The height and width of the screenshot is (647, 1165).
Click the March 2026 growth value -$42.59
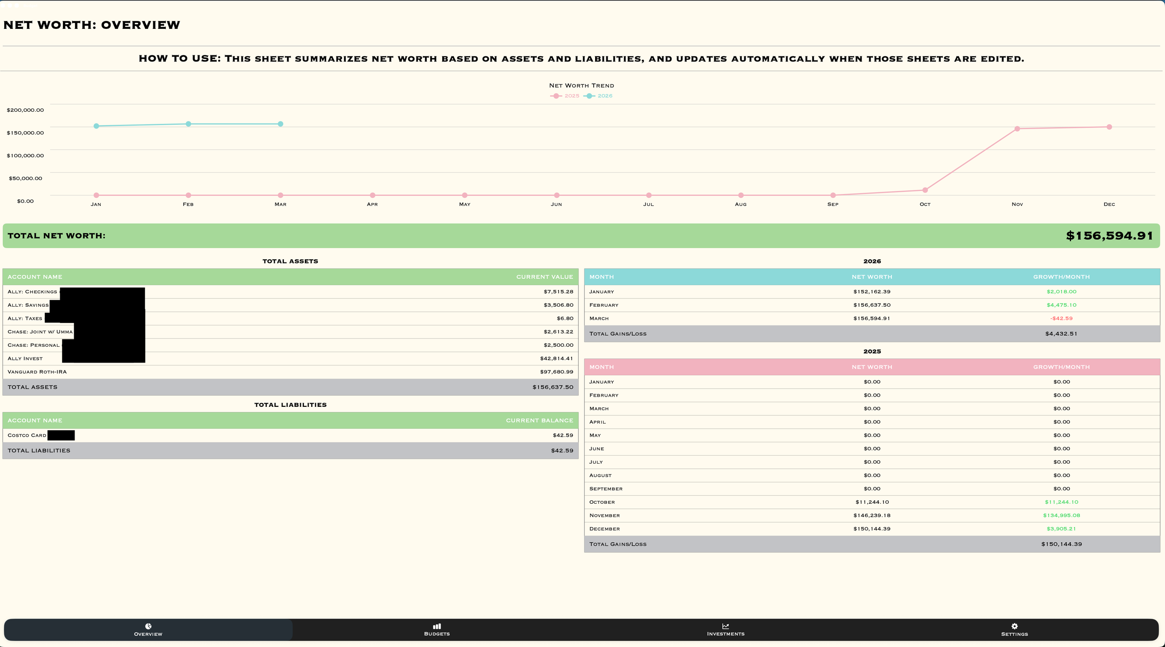click(x=1061, y=318)
